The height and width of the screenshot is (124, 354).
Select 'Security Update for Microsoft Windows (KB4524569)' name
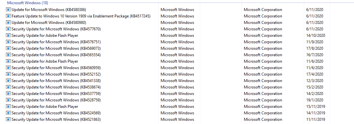(x=56, y=113)
